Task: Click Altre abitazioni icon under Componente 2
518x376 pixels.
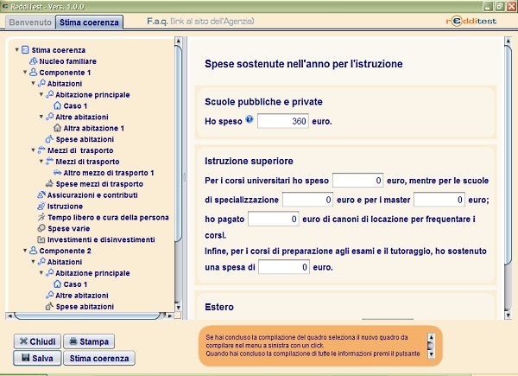Action: [x=49, y=295]
